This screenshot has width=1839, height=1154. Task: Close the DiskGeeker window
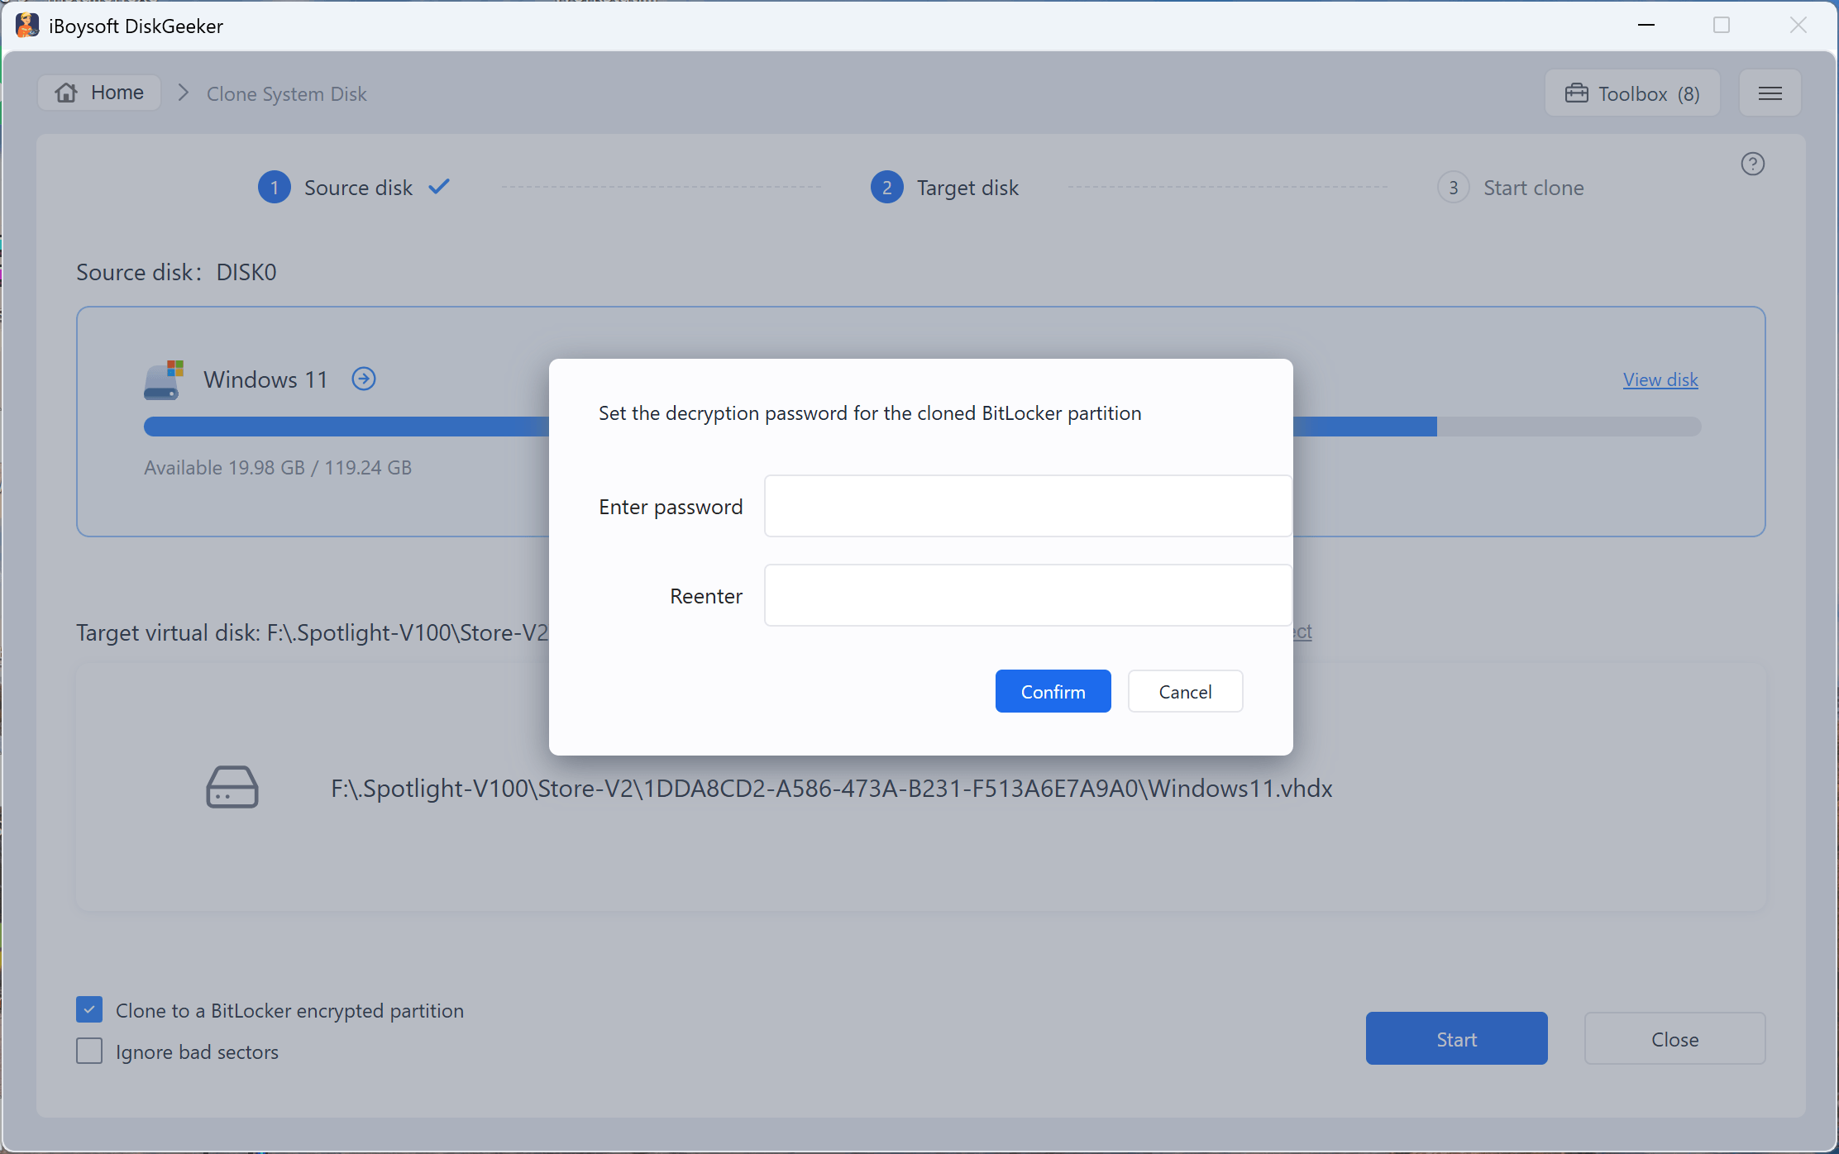point(1798,26)
